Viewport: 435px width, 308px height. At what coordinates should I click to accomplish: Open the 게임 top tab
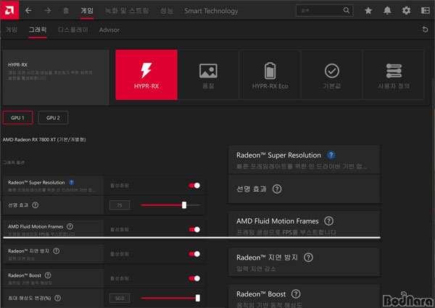coord(87,11)
